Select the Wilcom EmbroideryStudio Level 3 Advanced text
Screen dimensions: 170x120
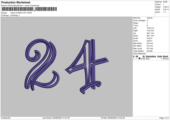tap(20, 6)
